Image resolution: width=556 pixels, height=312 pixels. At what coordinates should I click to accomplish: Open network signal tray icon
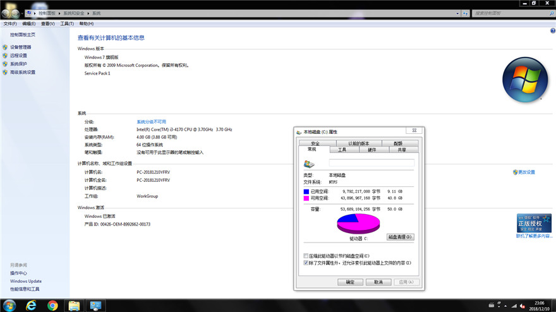[514, 306]
